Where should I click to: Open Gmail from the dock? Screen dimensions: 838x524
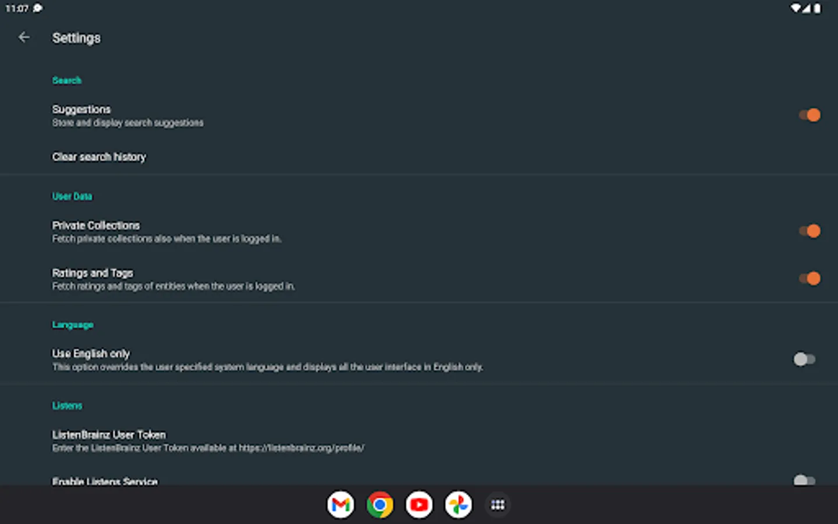pyautogui.click(x=340, y=505)
